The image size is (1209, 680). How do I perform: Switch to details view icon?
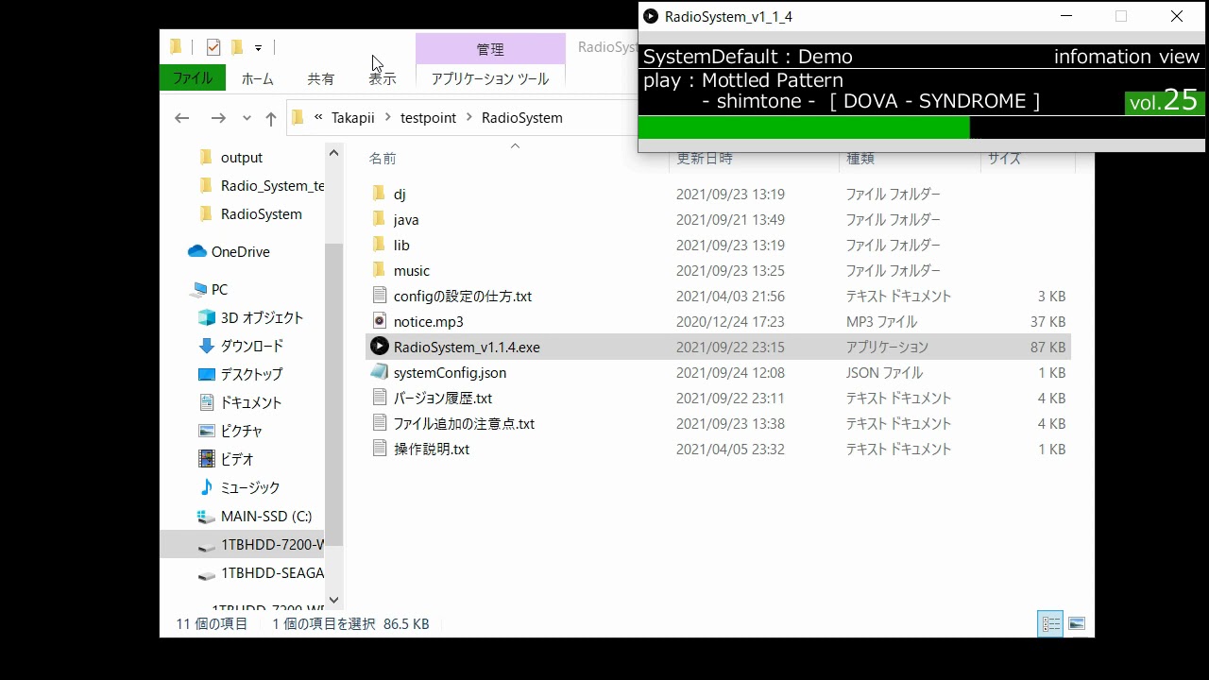(1050, 623)
